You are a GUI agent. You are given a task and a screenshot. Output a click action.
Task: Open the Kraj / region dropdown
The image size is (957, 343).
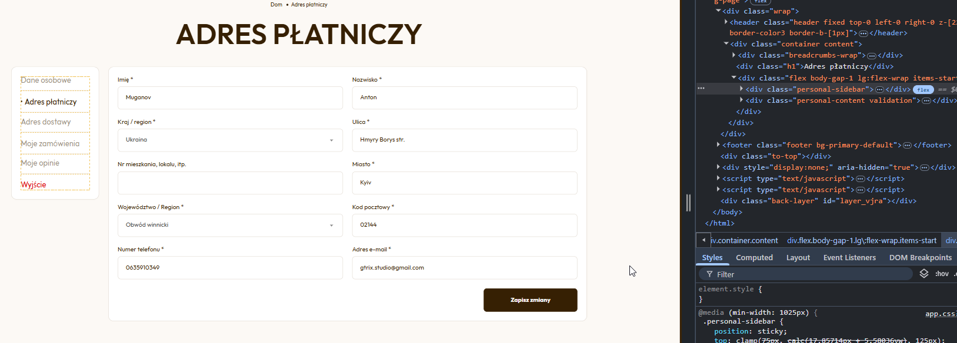(x=230, y=140)
